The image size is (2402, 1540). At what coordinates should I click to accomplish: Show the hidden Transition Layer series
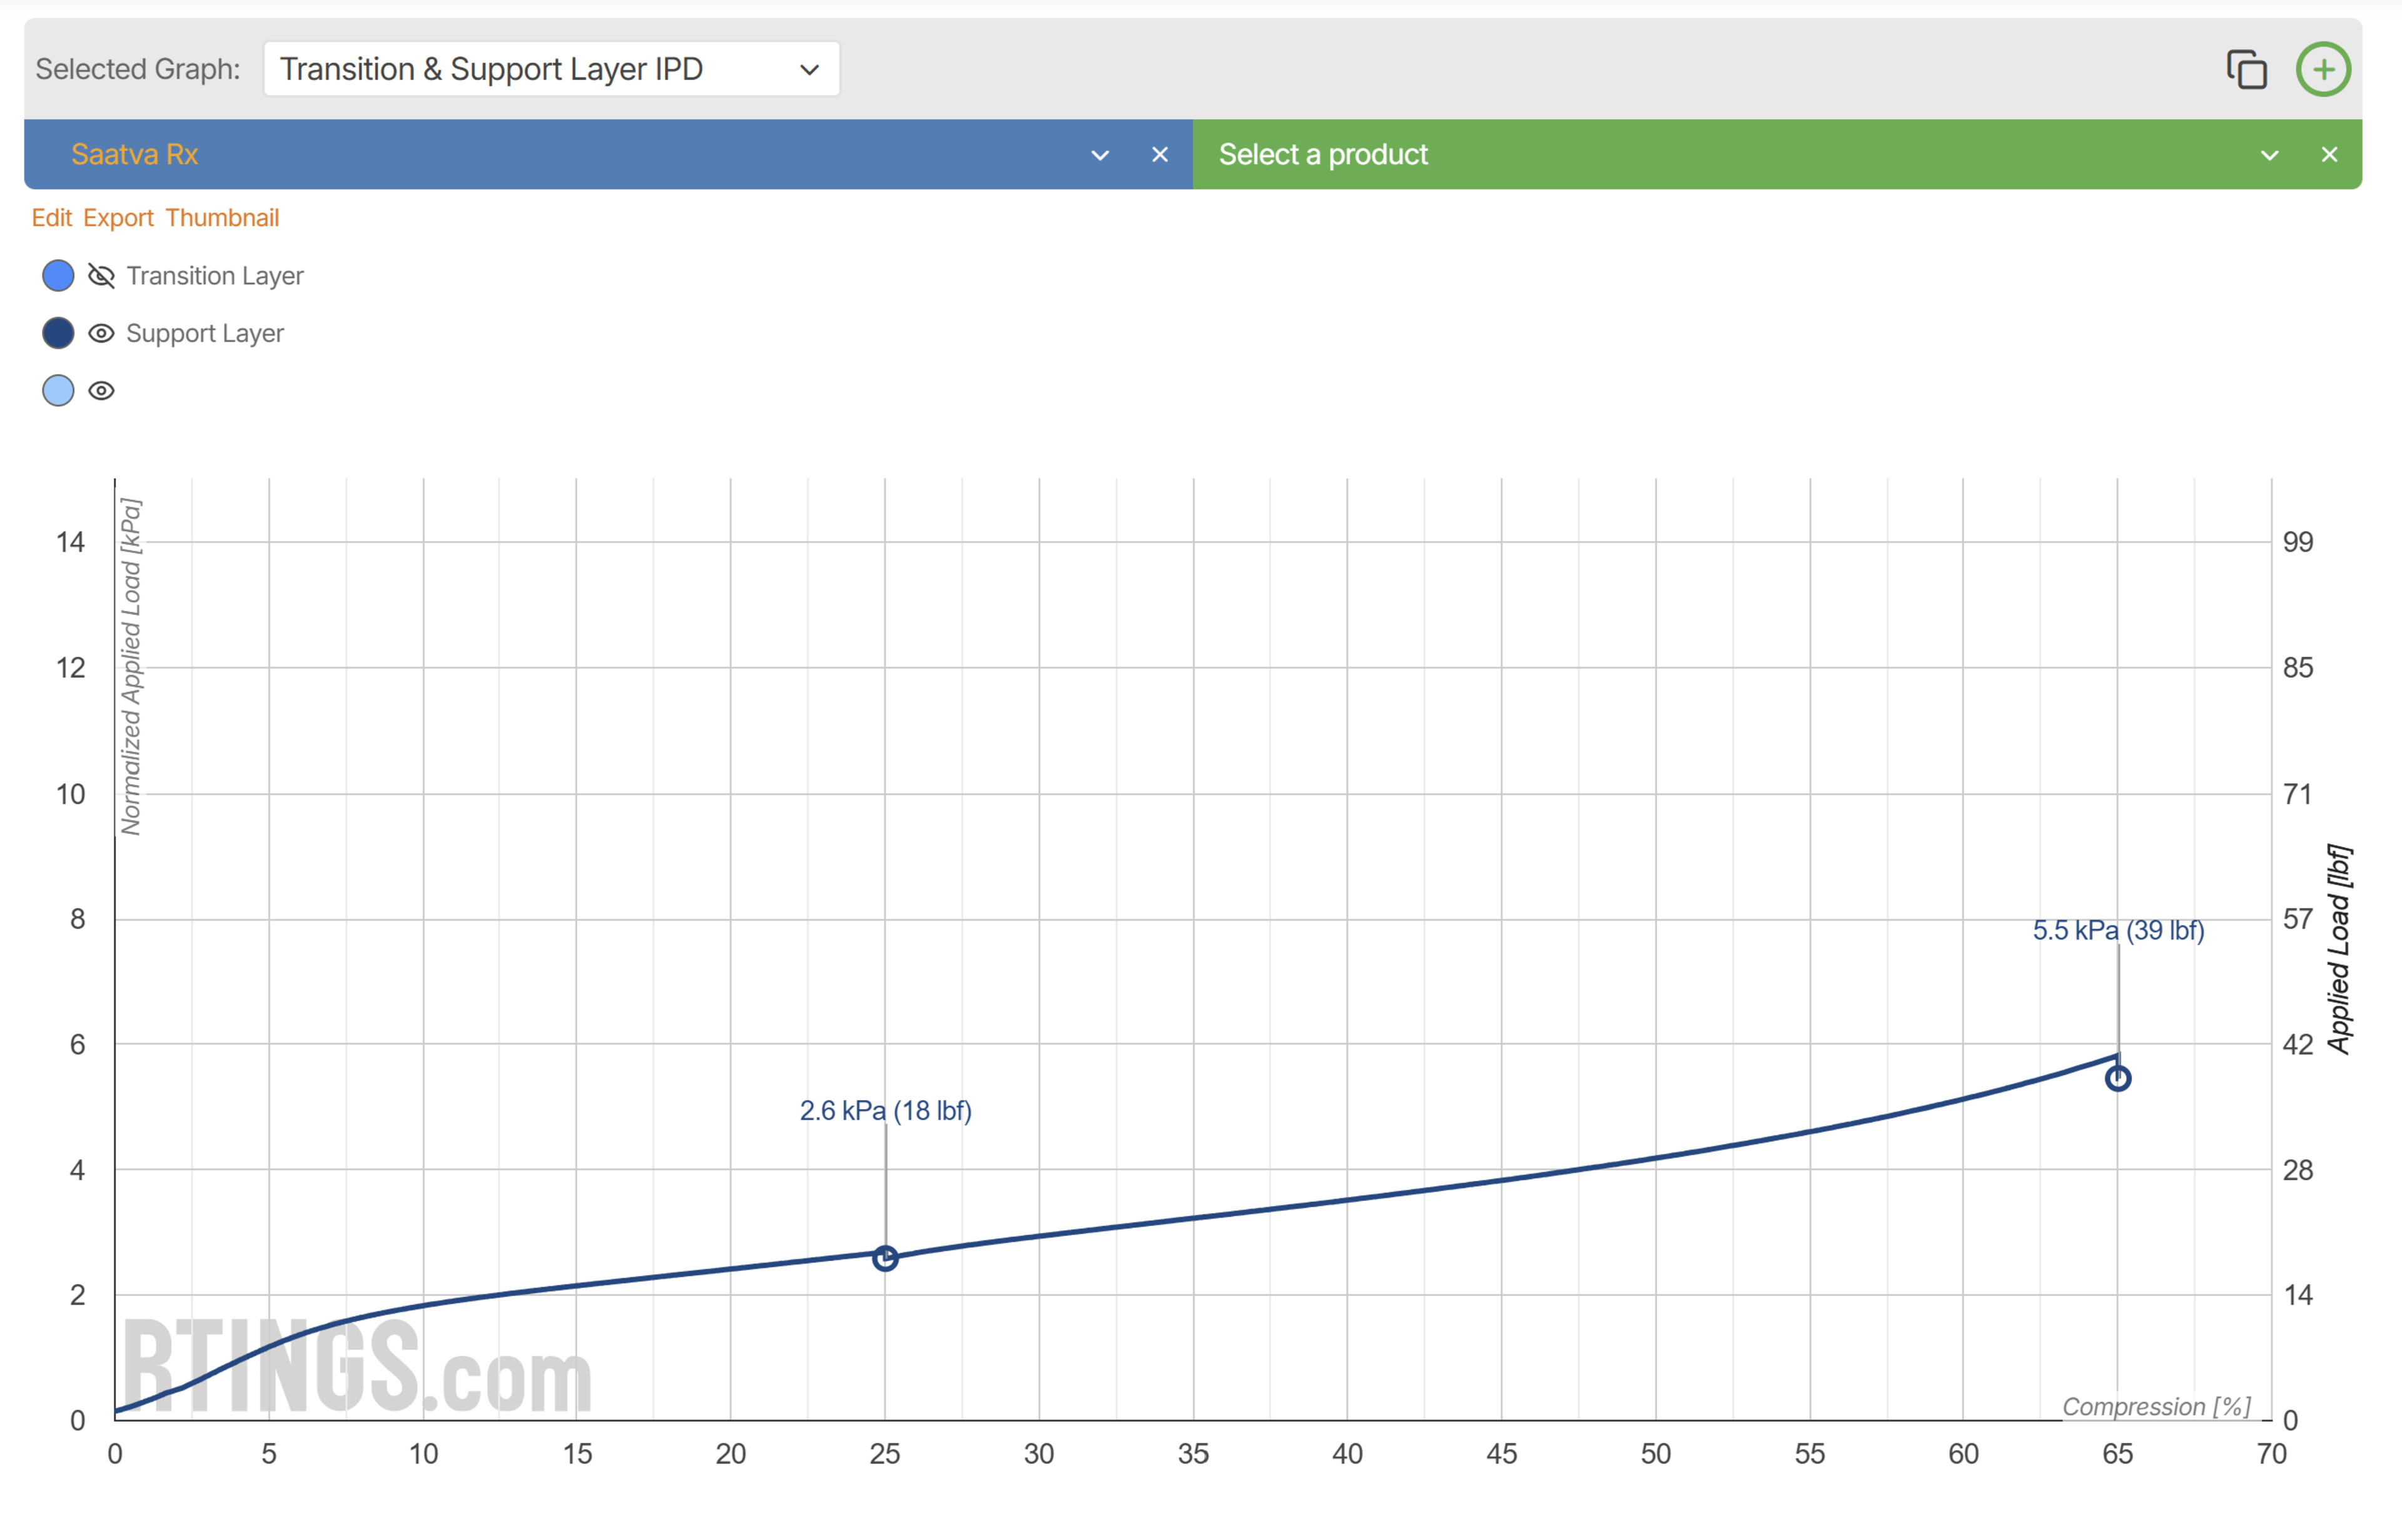101,276
